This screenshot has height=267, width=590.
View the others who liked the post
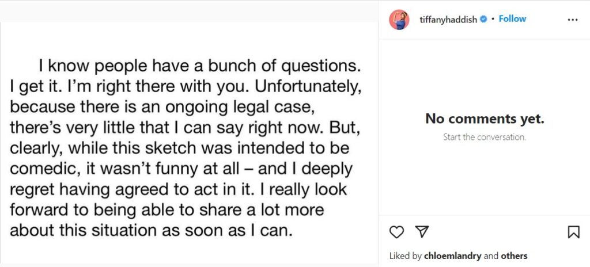514,255
